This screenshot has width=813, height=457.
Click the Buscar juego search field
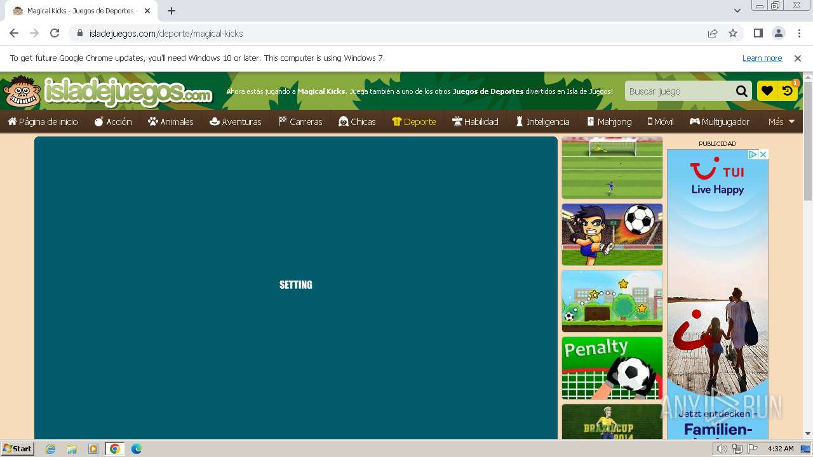[x=678, y=91]
